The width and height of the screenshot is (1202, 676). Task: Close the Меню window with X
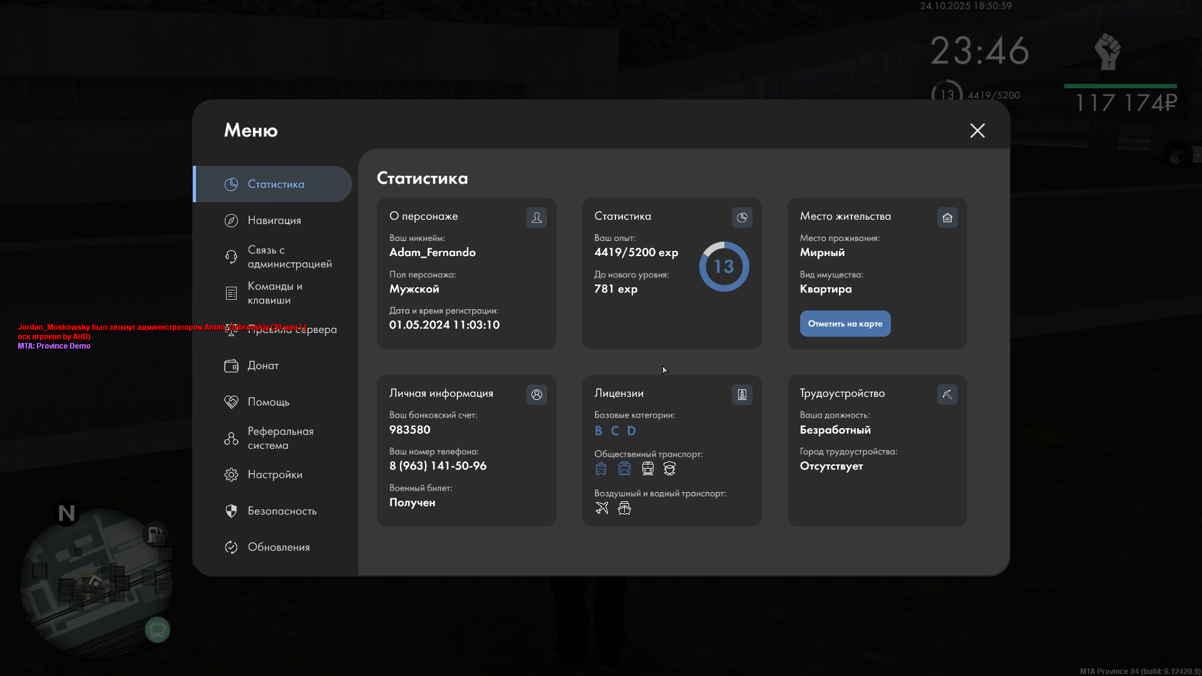click(977, 130)
